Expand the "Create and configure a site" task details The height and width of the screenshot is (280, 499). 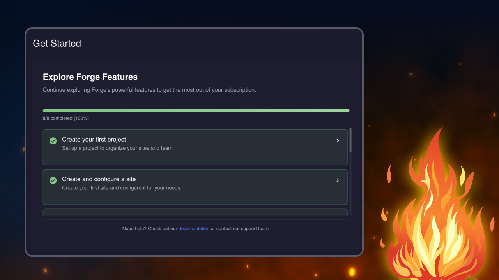coord(195,187)
